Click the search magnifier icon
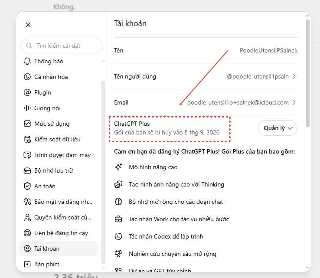The width and height of the screenshot is (320, 278). click(x=29, y=46)
